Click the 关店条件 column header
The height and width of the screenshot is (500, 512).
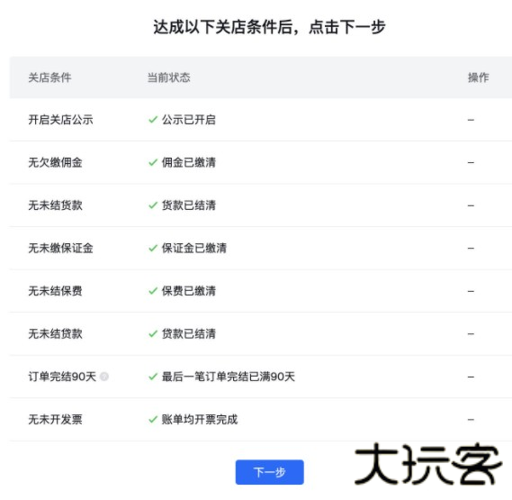pos(49,77)
